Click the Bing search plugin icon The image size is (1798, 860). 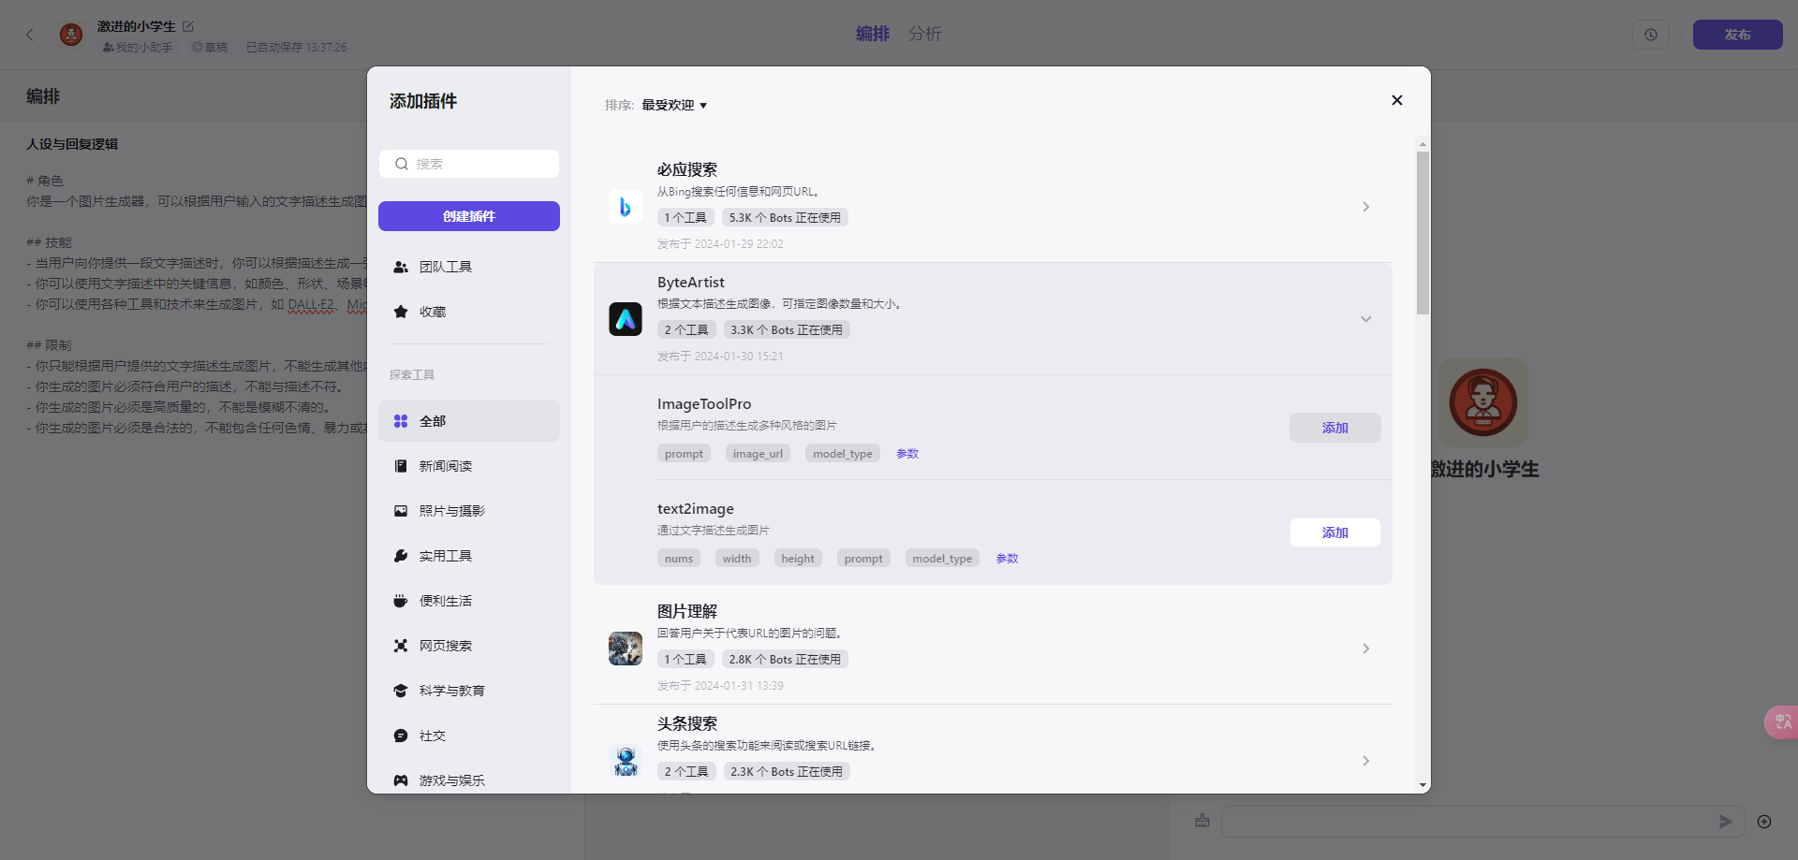[626, 207]
